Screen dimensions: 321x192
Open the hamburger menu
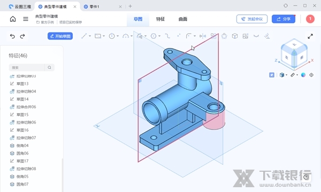(26, 19)
